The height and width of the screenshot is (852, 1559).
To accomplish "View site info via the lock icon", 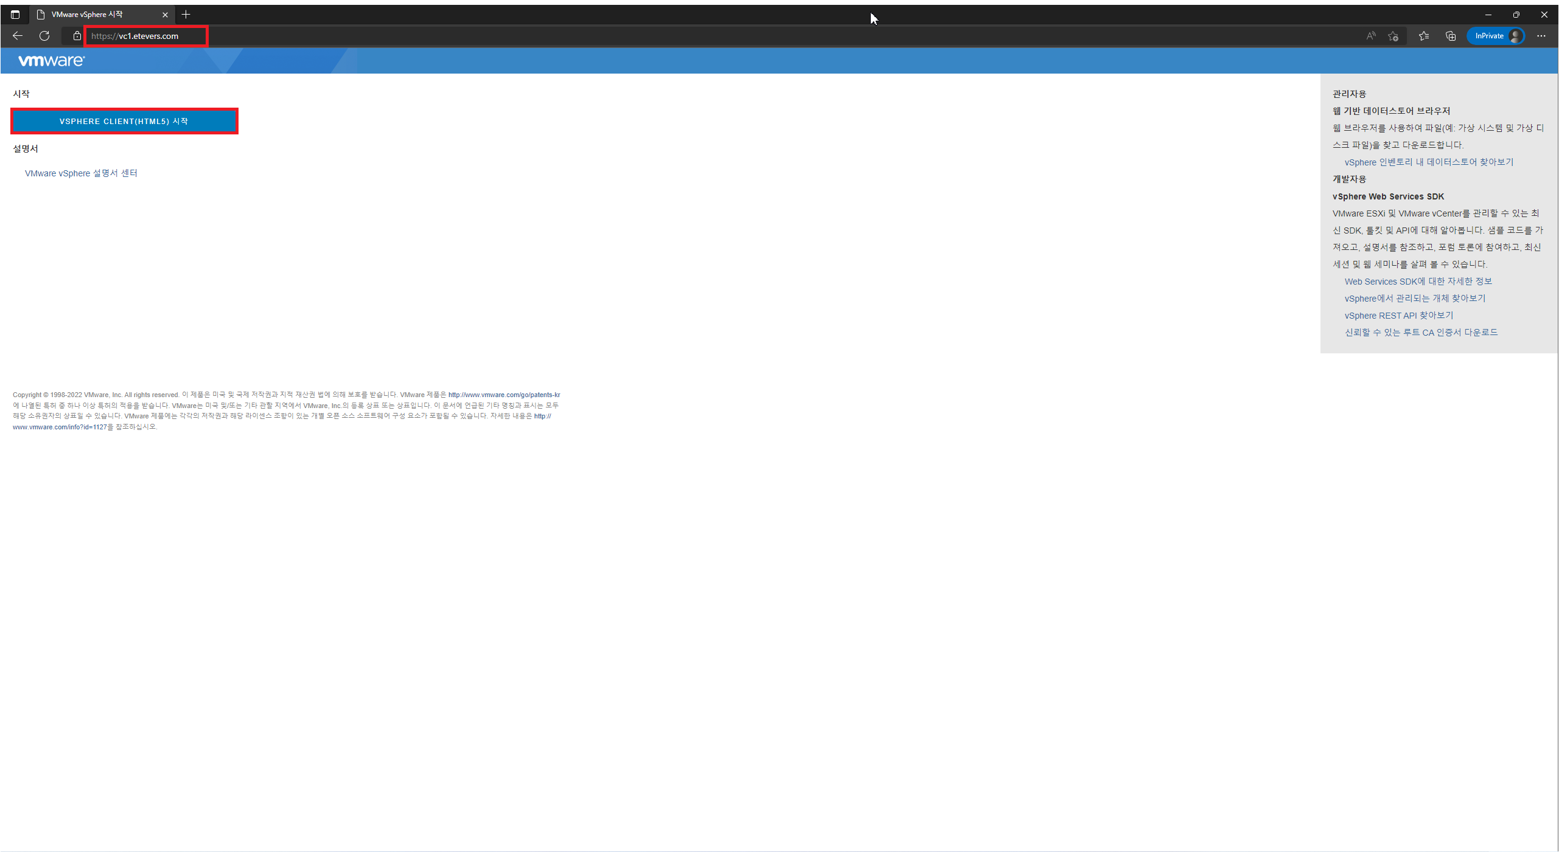I will coord(77,36).
